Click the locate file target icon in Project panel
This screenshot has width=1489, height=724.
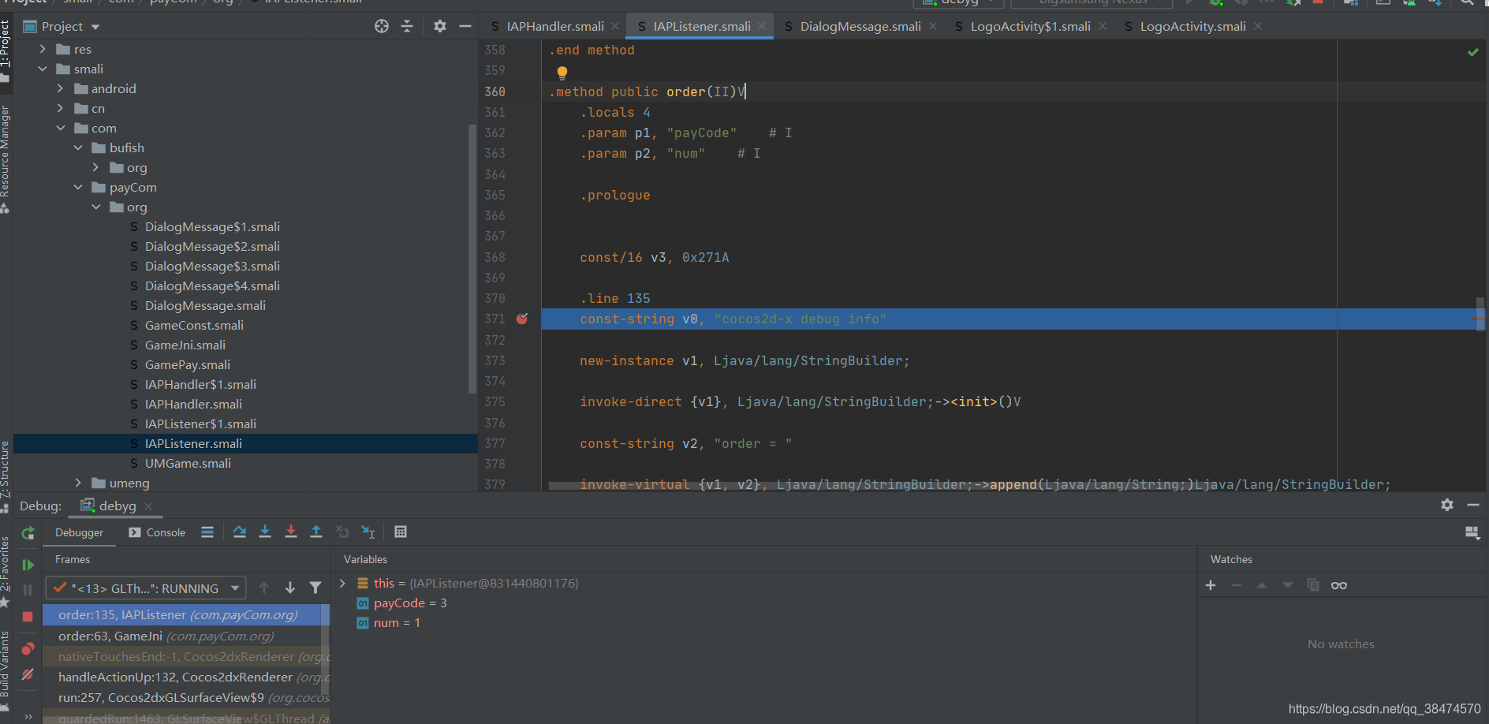[x=382, y=26]
